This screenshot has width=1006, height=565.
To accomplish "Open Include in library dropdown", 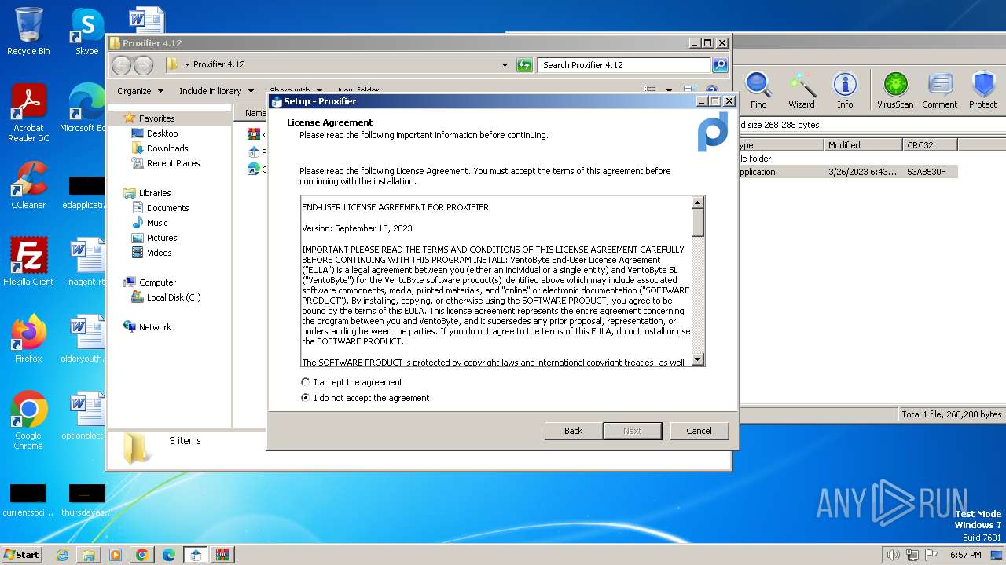I will pyautogui.click(x=216, y=91).
